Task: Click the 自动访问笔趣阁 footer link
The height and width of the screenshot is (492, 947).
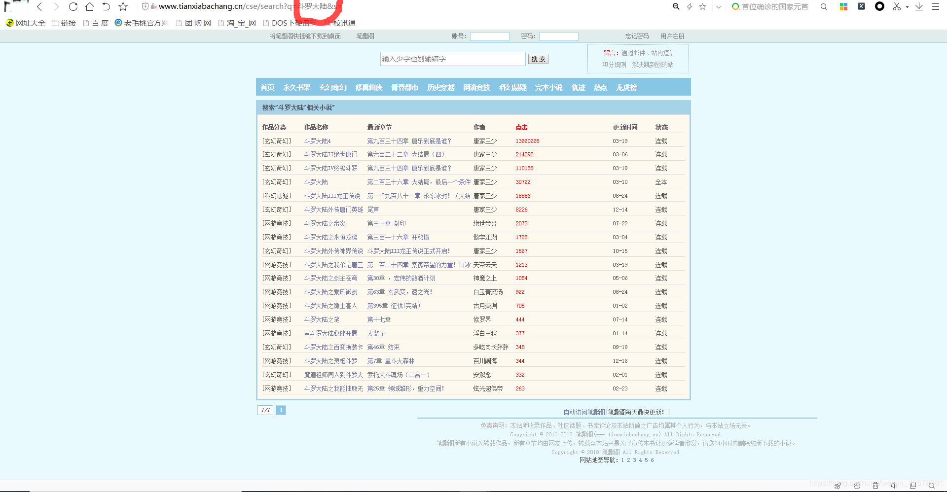Action: 584,412
